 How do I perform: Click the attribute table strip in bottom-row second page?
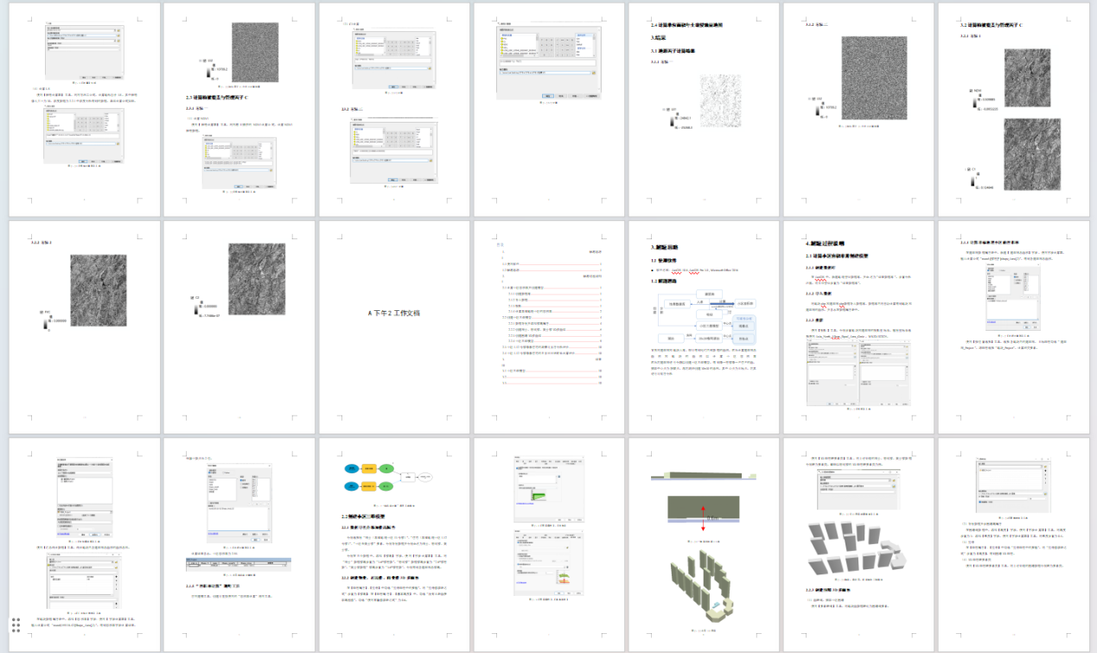pos(239,562)
